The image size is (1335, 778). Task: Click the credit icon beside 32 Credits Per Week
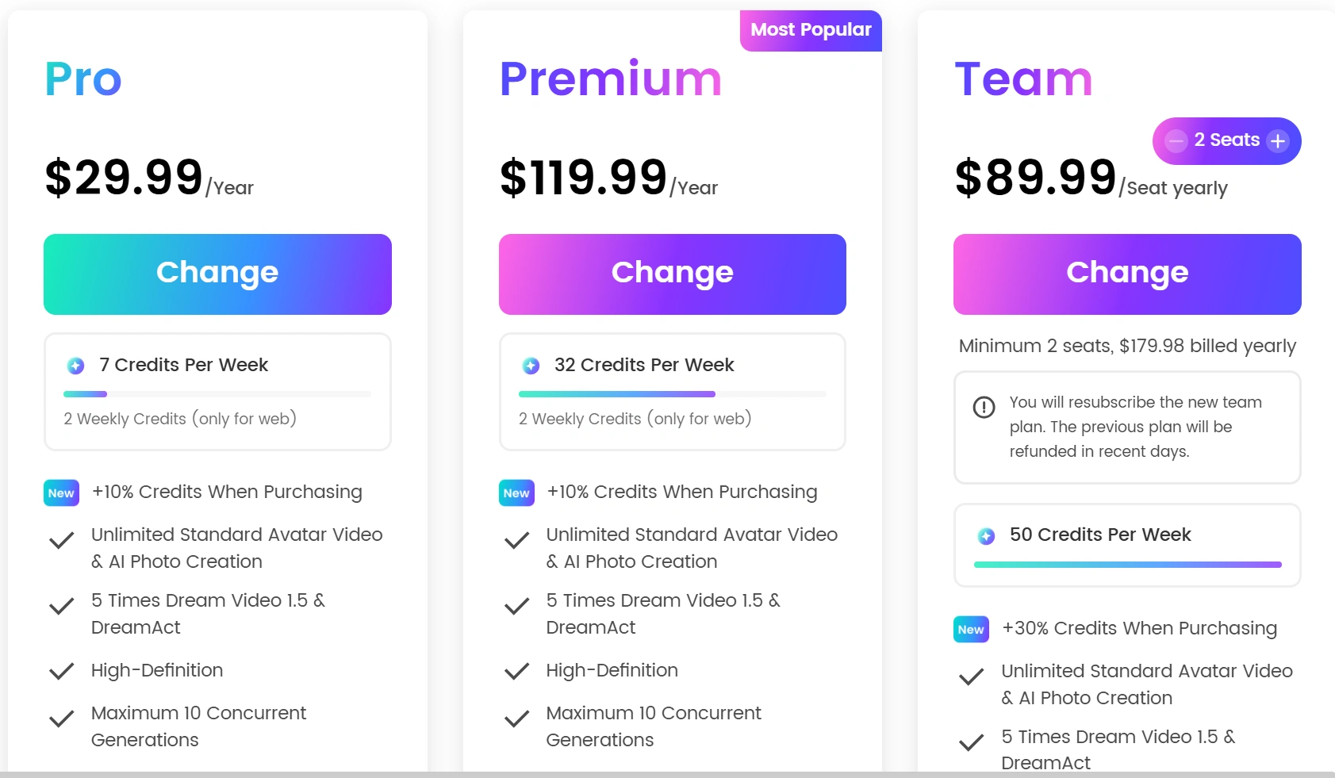pyautogui.click(x=531, y=366)
